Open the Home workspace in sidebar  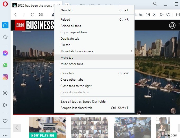click(x=5, y=25)
